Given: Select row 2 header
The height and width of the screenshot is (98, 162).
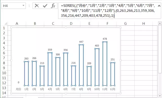Looking at the screenshot, I should [x=4, y=33].
